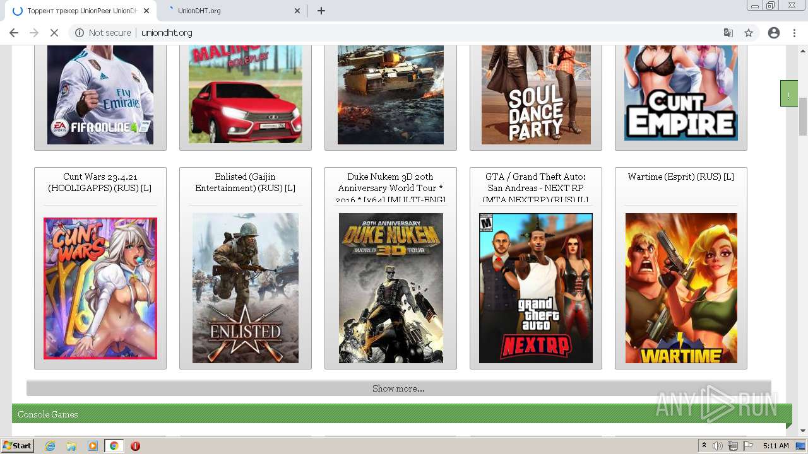Open the Enlisted (Gaijin Entertainment) title link

(246, 182)
